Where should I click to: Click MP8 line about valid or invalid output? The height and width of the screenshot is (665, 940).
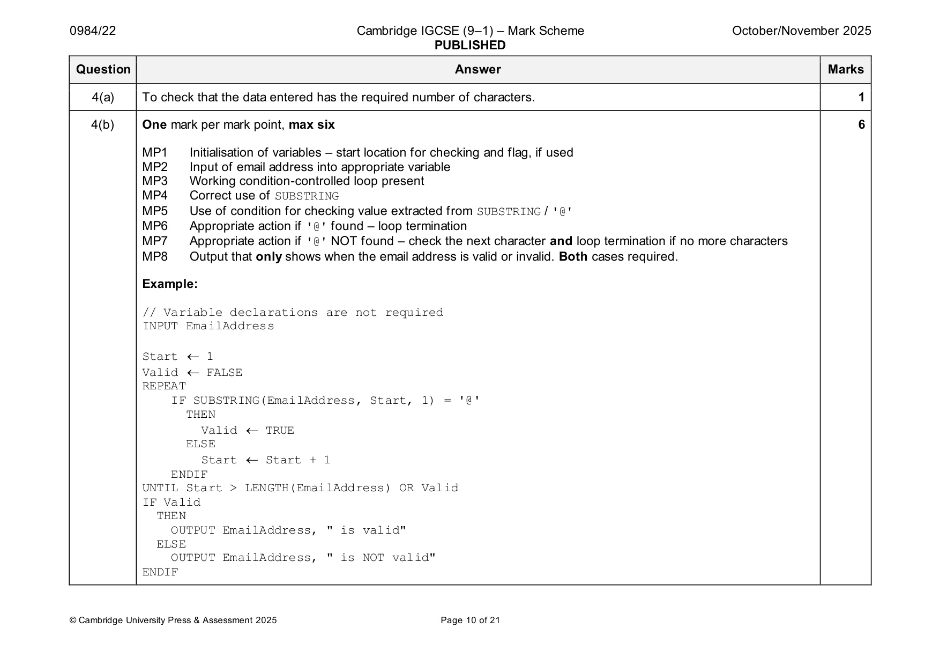coord(410,256)
